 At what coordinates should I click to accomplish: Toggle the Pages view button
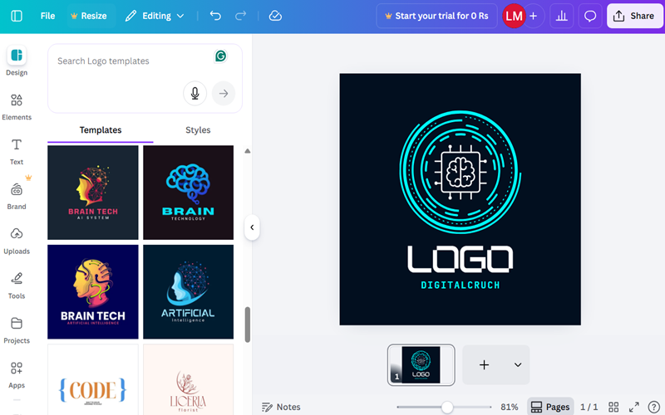pos(550,407)
